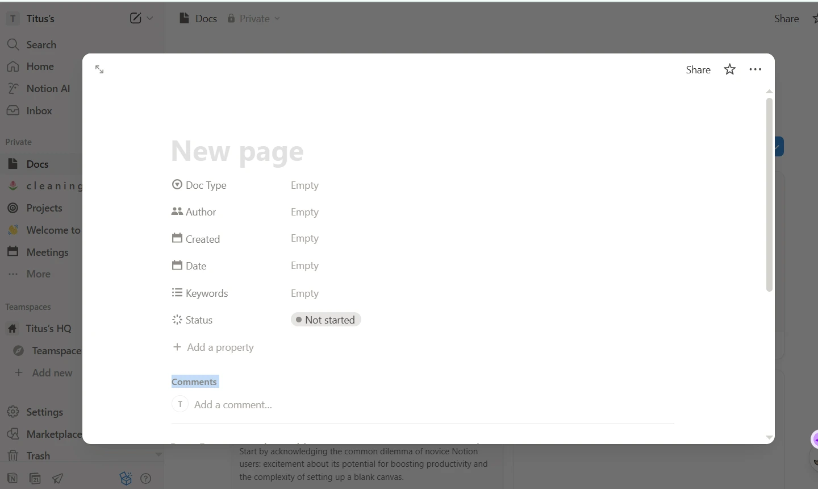Open the page options three-dot menu
The height and width of the screenshot is (489, 818).
(x=755, y=69)
